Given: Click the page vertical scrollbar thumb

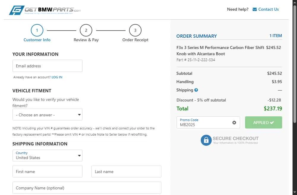Looking at the screenshot, I should coord(295,64).
